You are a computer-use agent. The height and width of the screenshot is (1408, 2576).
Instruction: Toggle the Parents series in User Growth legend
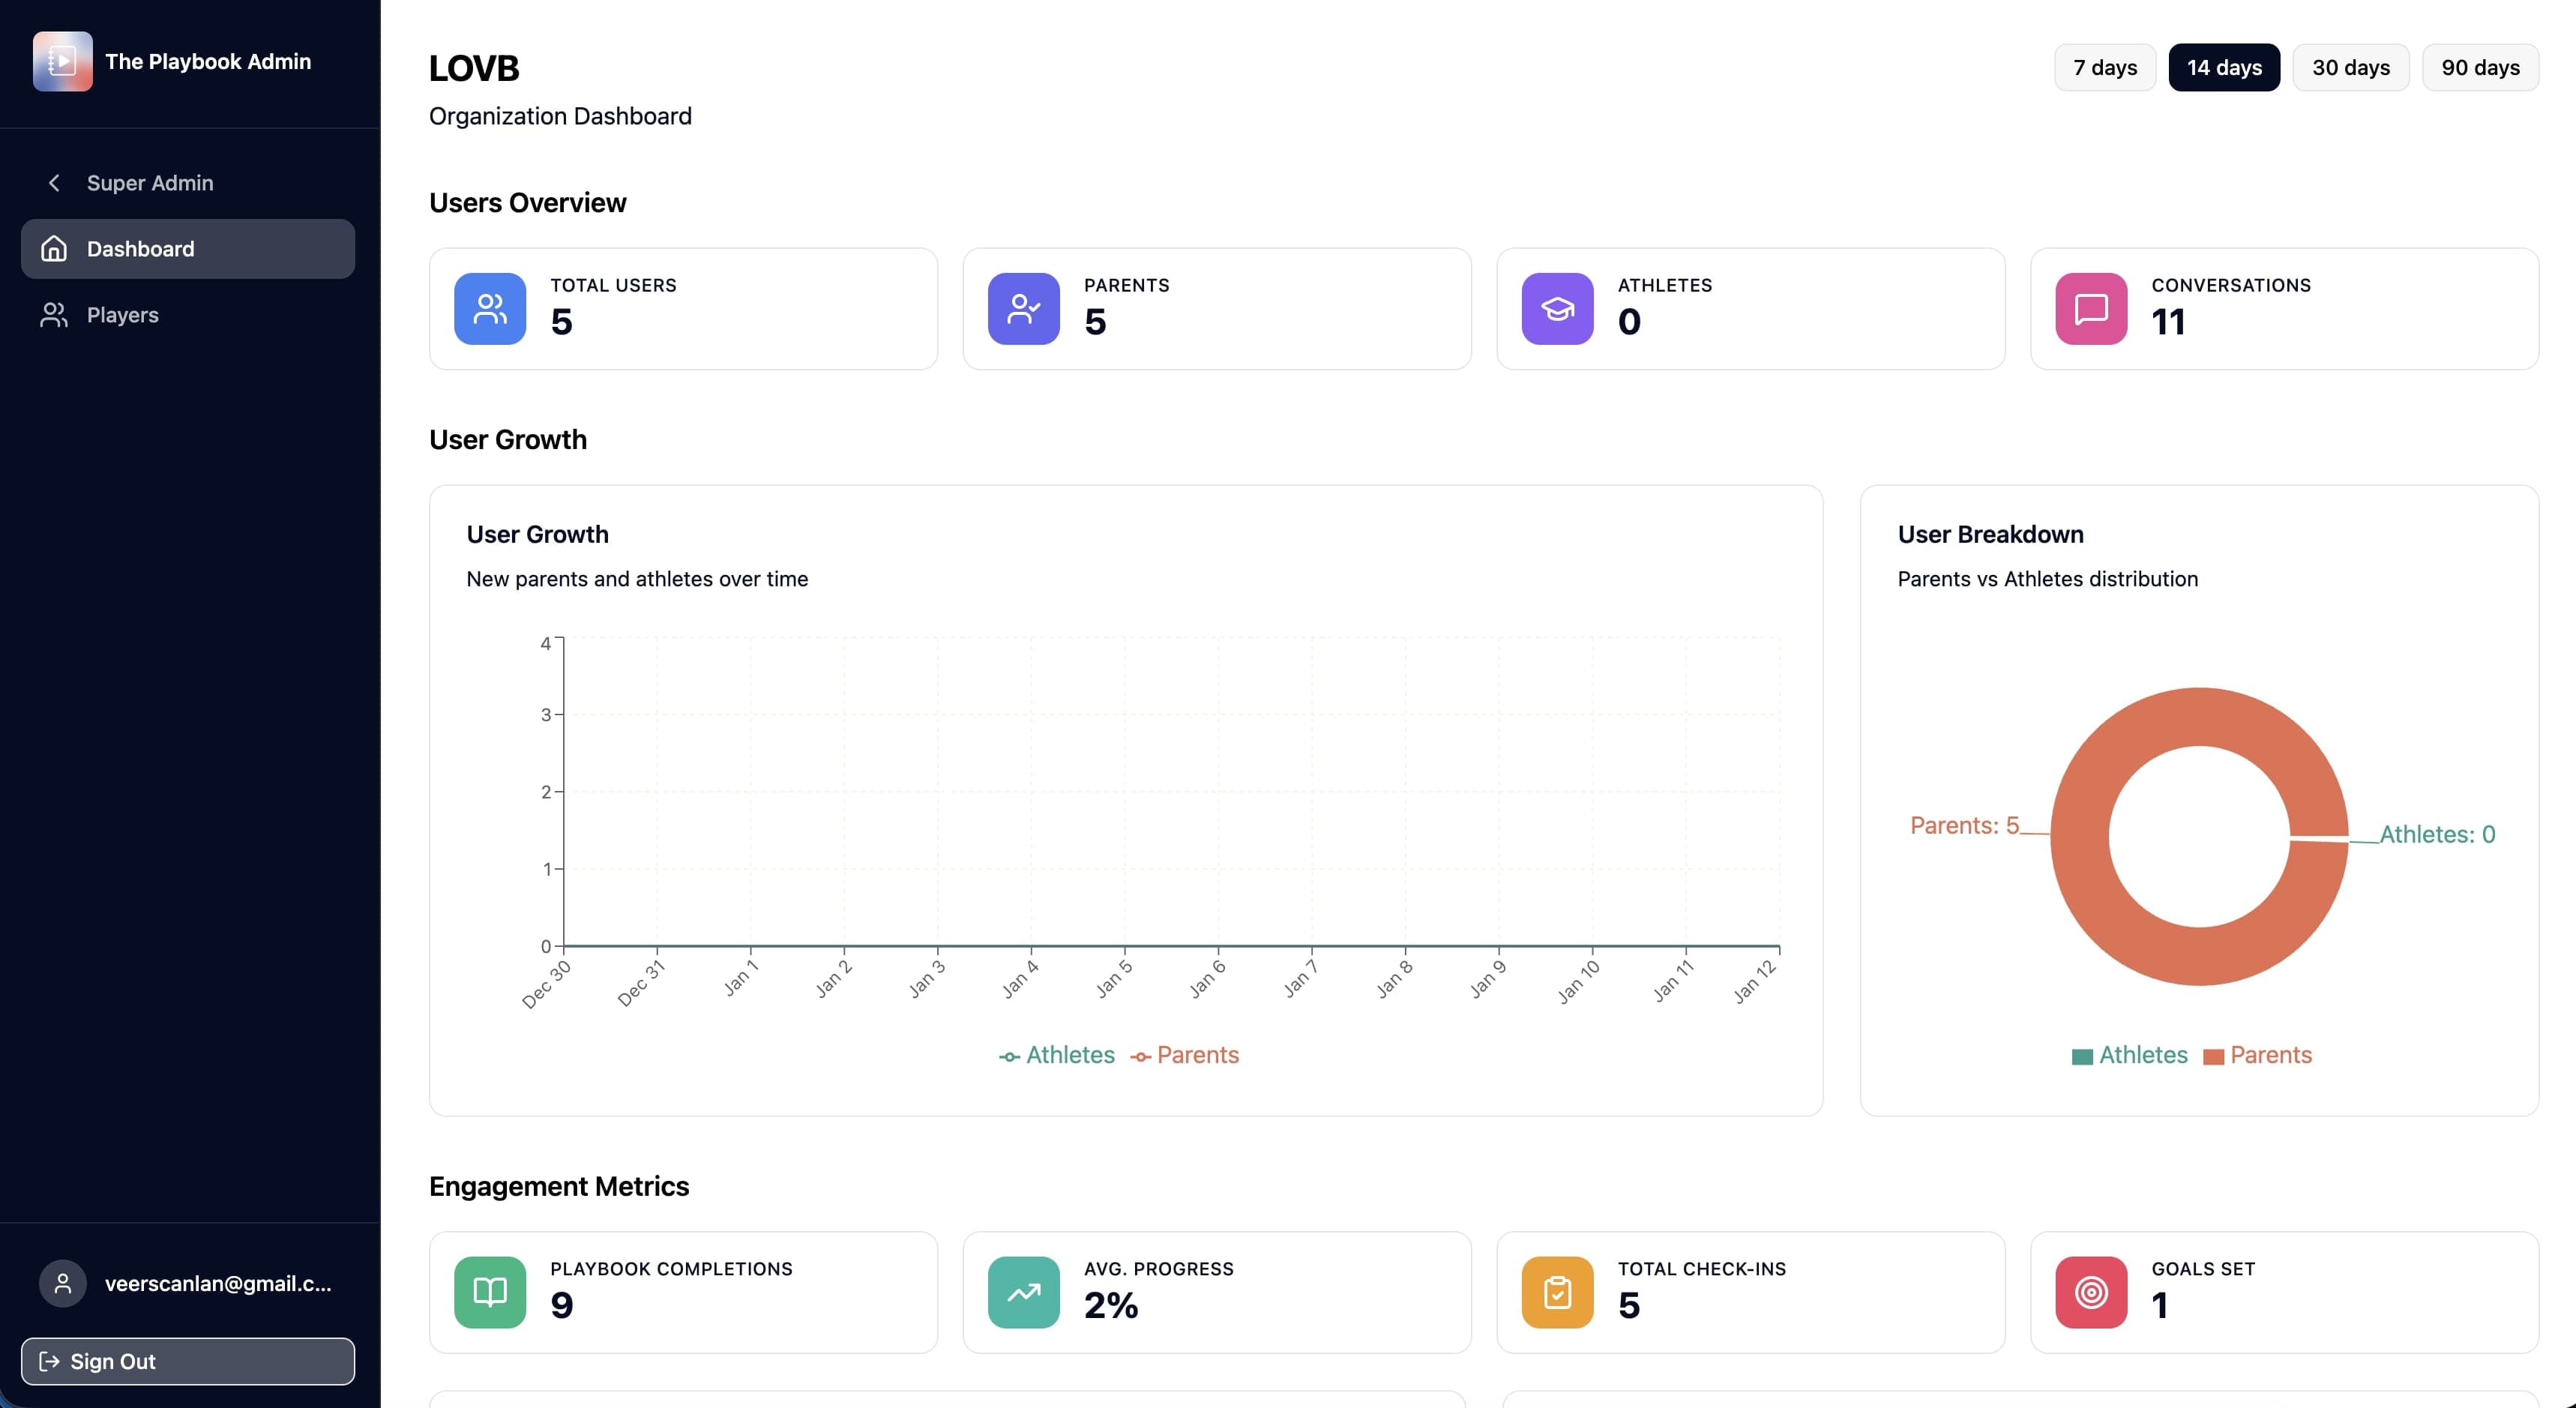(x=1185, y=1054)
